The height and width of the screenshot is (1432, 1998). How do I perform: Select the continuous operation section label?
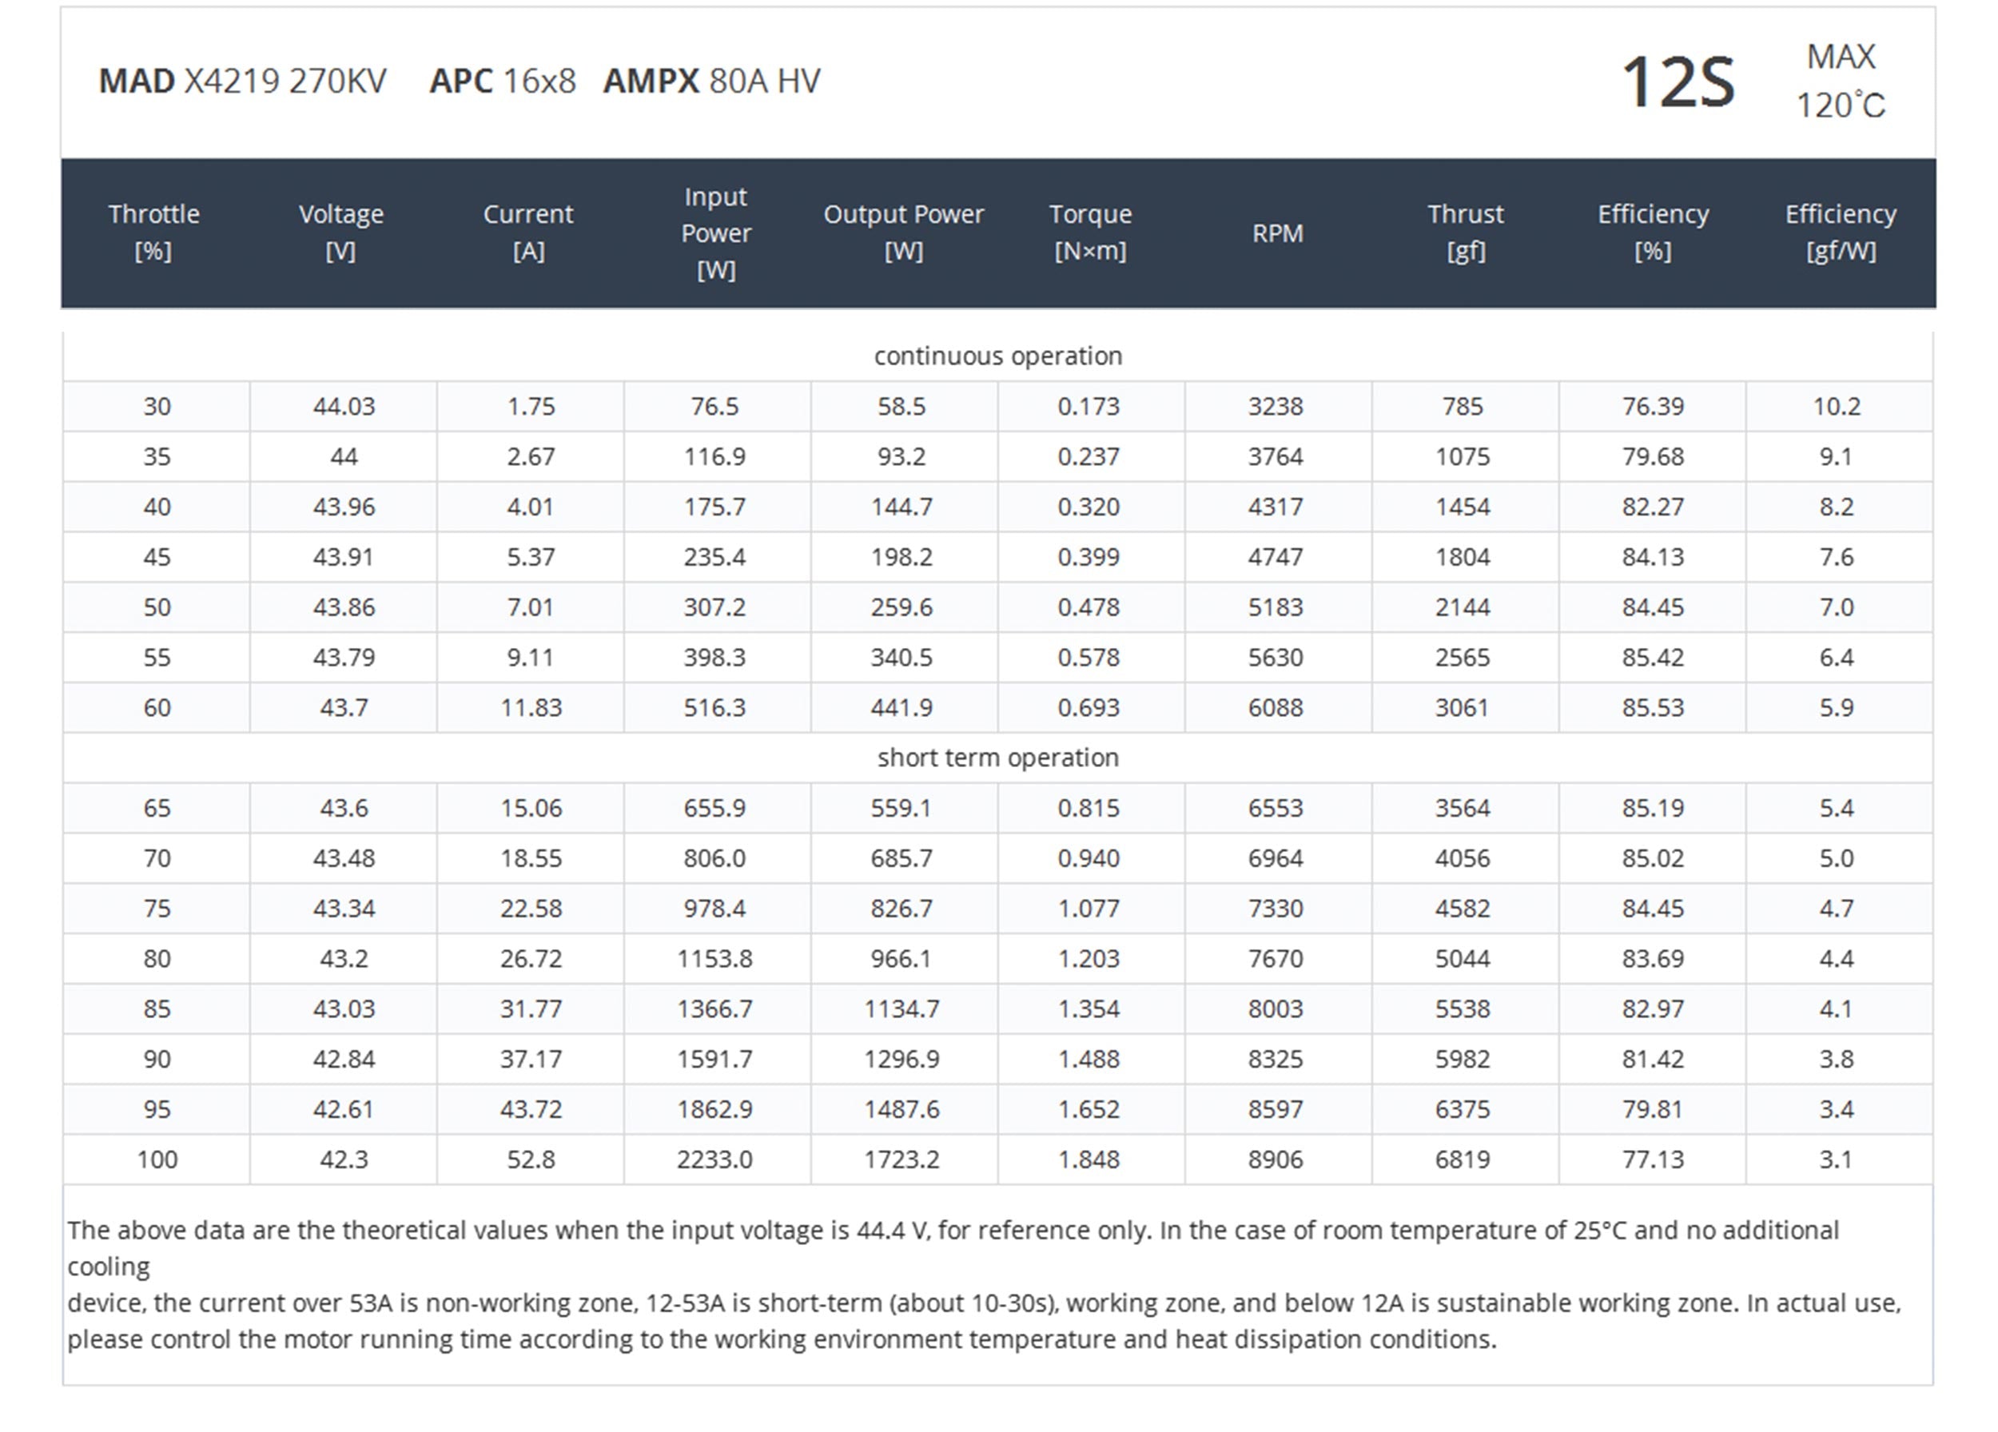[x=998, y=356]
